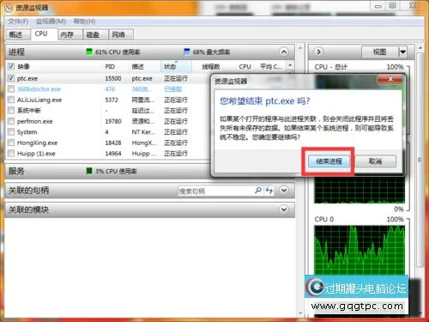
Task: Toggle the select-all 映像 header checkbox
Action: [11, 66]
